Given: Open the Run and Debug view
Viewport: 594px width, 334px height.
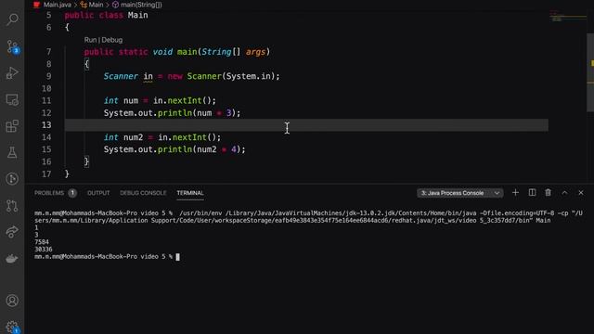Looking at the screenshot, I should click(12, 73).
